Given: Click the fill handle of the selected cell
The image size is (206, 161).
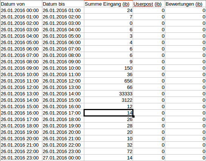Looking at the screenshot, I should [x=133, y=117].
